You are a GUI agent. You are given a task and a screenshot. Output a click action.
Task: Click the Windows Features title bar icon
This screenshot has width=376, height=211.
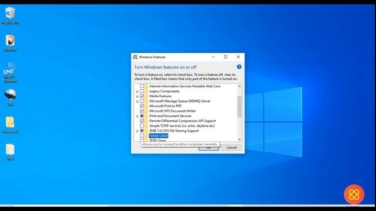click(135, 57)
